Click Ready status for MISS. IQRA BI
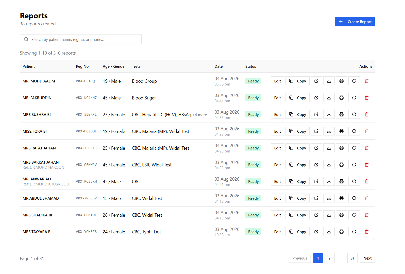The width and height of the screenshot is (405, 274). pos(254,131)
